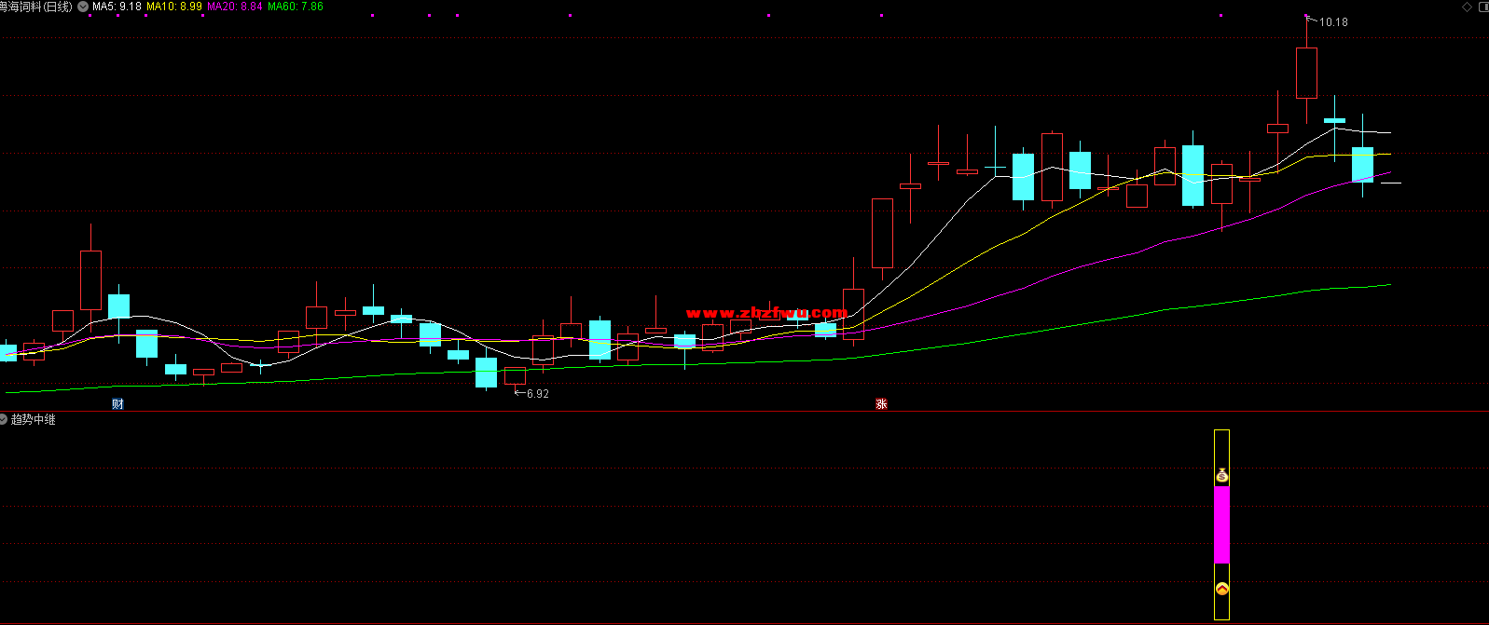1489x625 pixels.
Task: Click the panel layout icon at top-right edge
Action: tap(1483, 7)
